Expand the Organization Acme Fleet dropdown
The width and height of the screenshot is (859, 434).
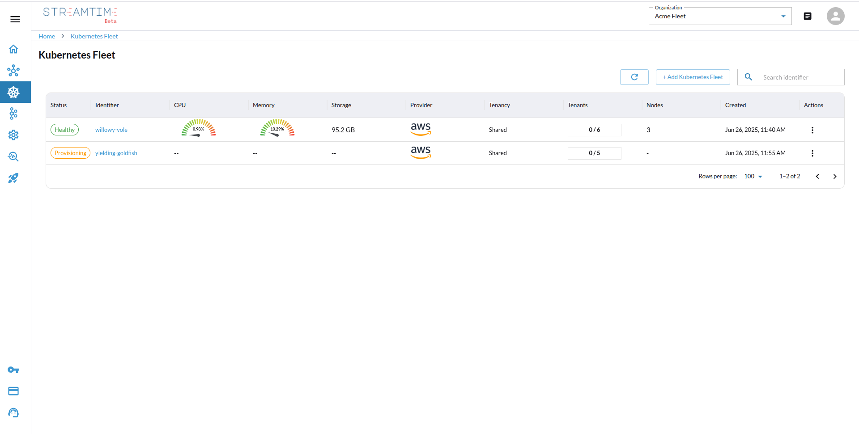click(720, 16)
